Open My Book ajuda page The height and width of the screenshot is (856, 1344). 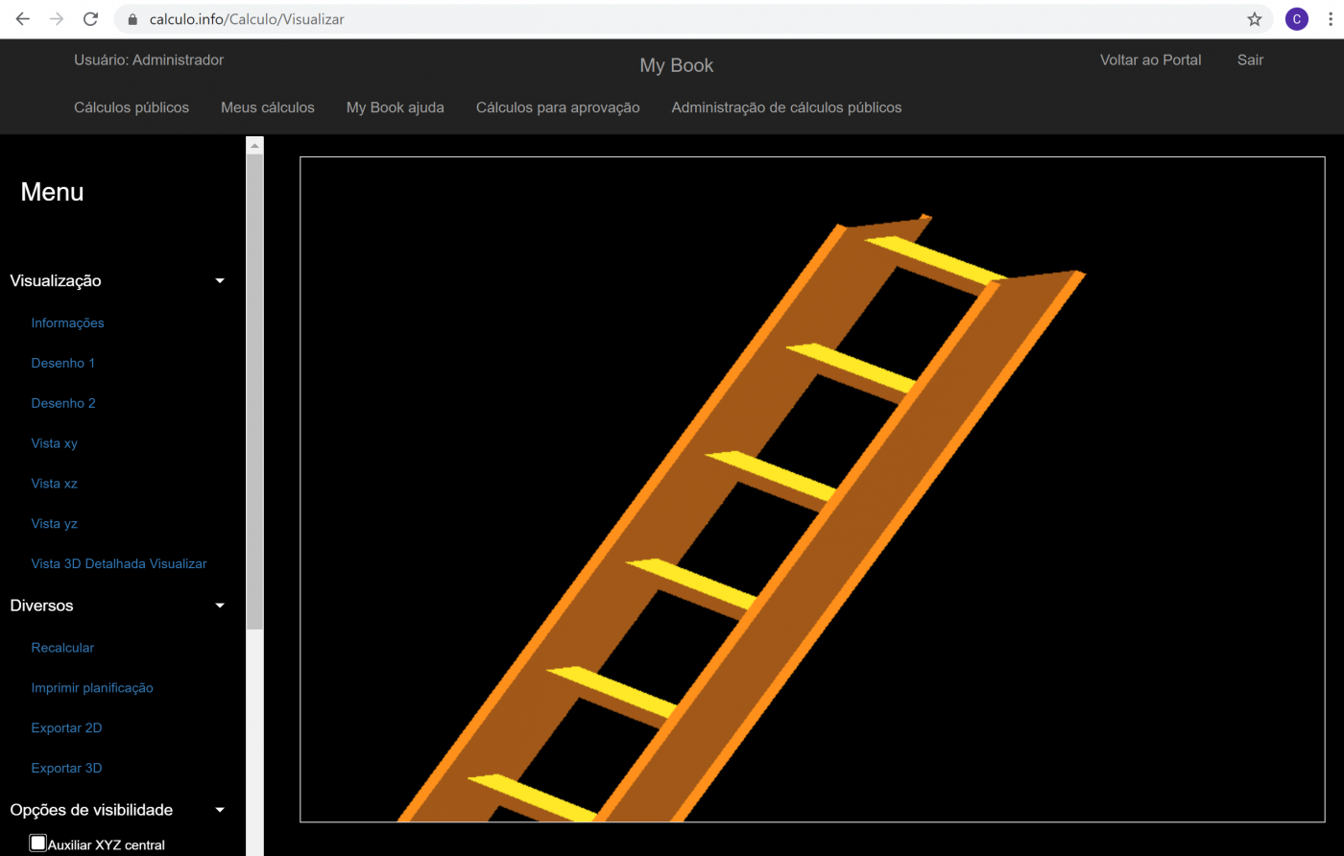point(395,107)
